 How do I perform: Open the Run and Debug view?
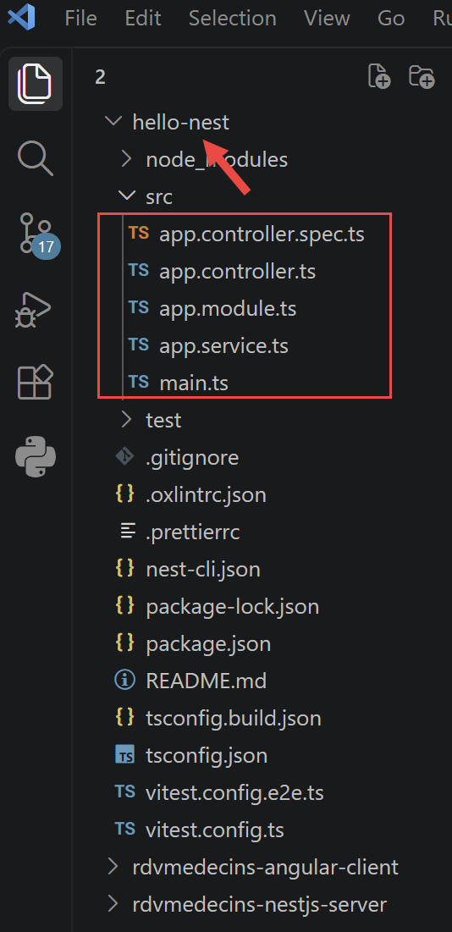(34, 309)
